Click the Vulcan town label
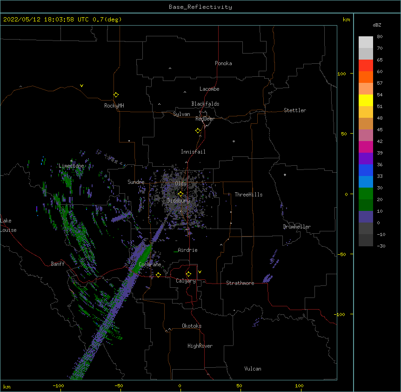The width and height of the screenshot is (401, 392). 253,369
